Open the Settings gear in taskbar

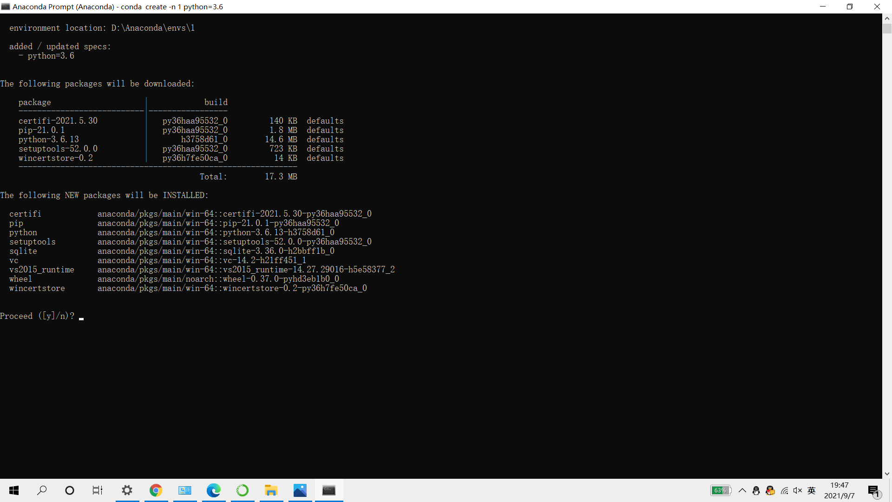[127, 490]
